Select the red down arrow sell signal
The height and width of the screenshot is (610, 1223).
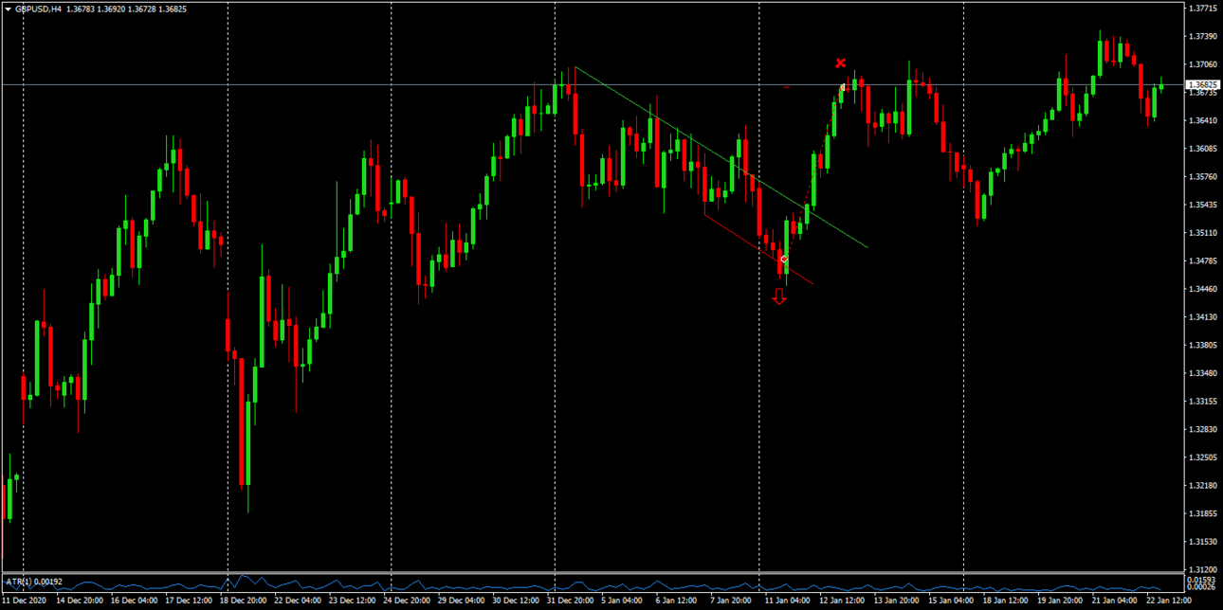pos(779,297)
